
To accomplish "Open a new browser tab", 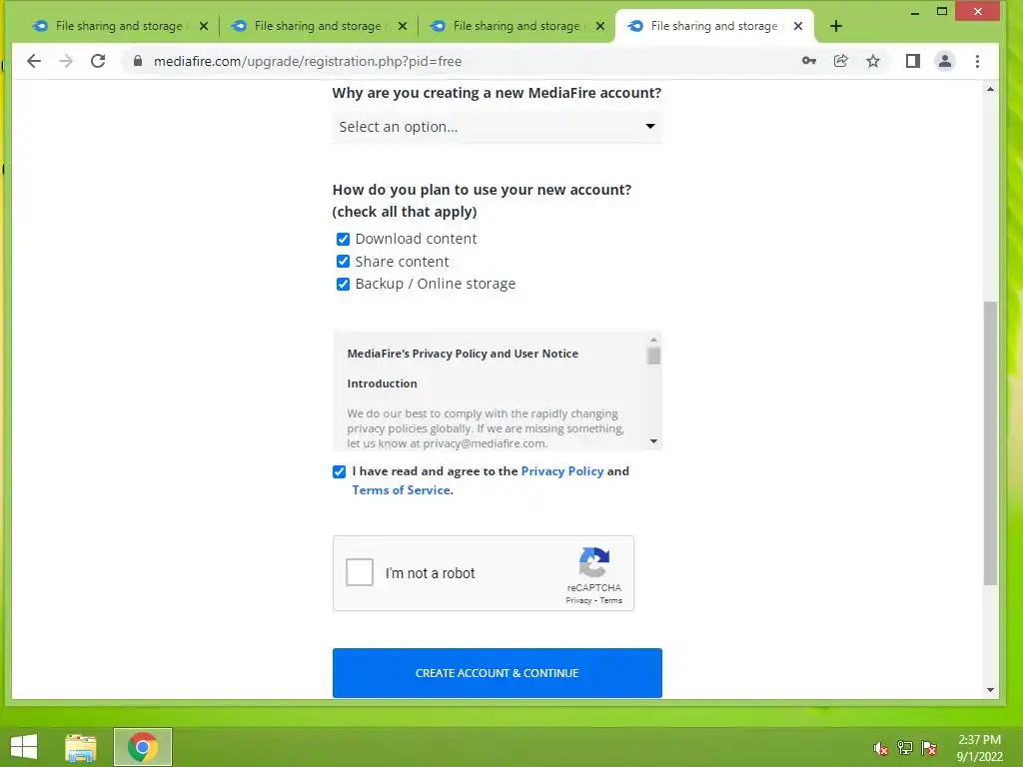I will [x=836, y=26].
